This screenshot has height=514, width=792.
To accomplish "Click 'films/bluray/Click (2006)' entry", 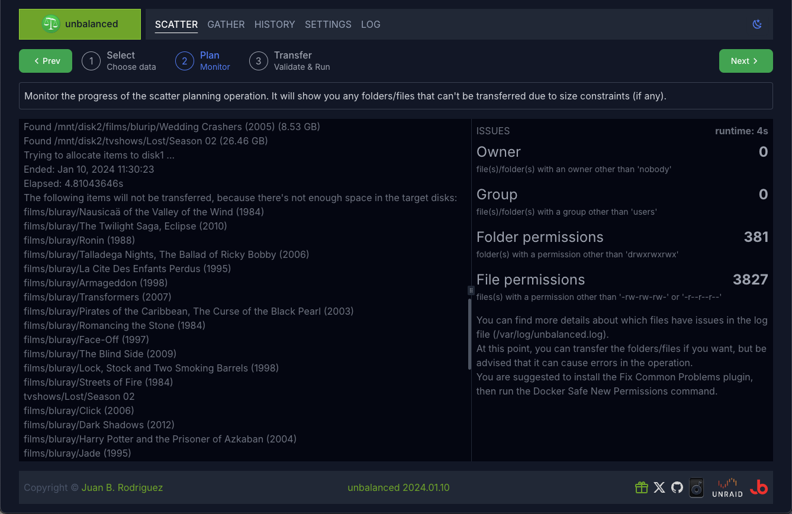I will pos(79,410).
